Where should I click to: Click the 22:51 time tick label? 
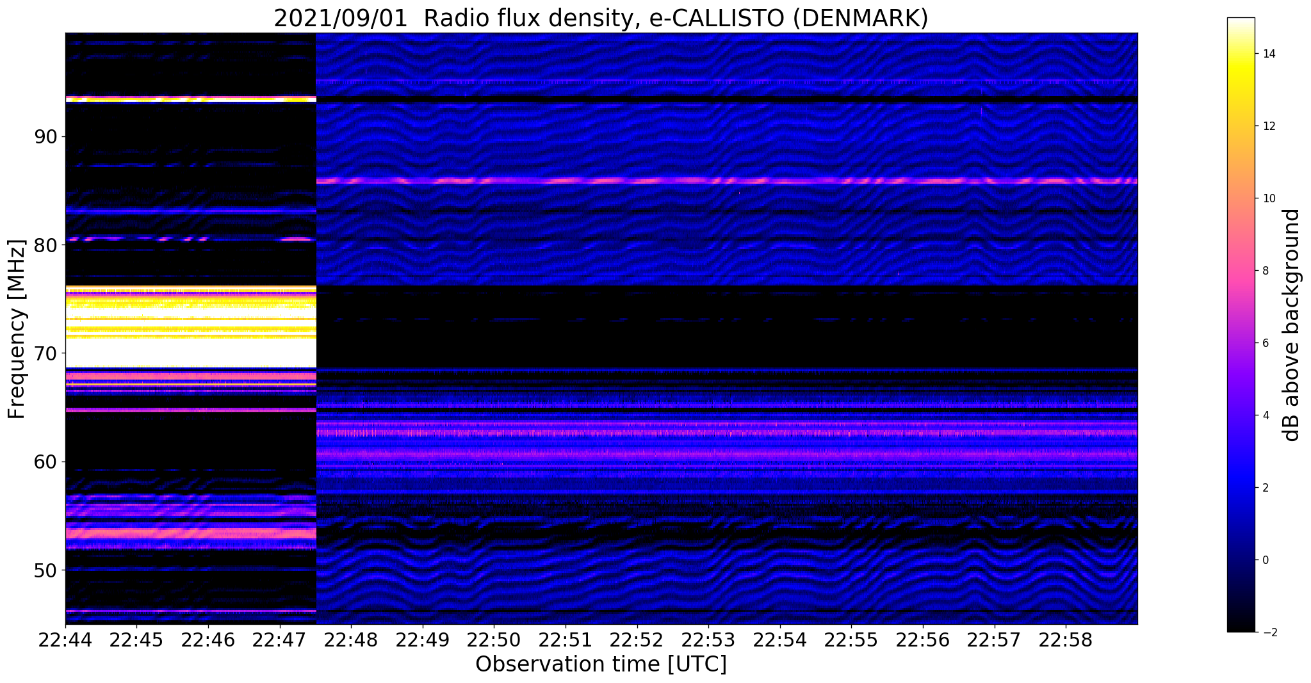[x=566, y=640]
